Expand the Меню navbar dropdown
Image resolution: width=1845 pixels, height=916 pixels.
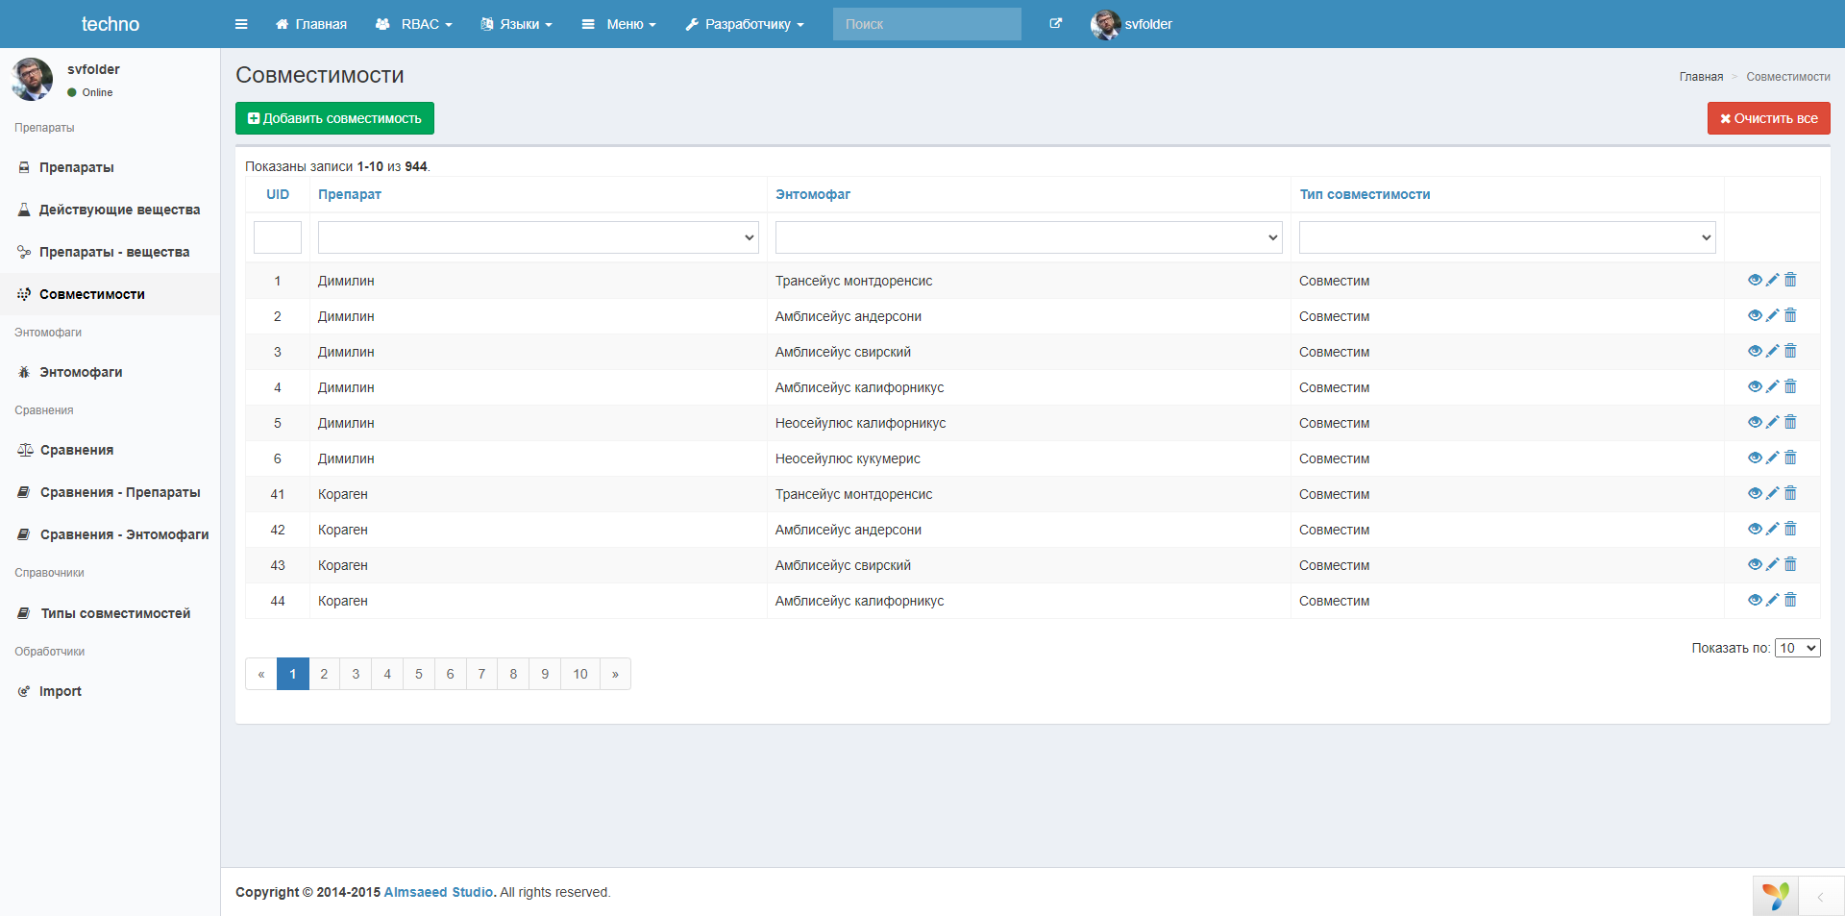coord(619,24)
